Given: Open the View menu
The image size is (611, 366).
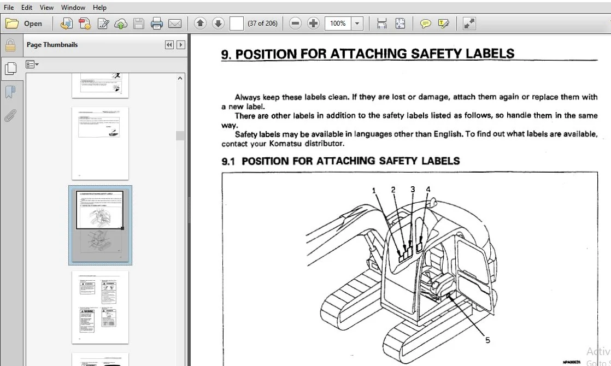Looking at the screenshot, I should [x=46, y=8].
